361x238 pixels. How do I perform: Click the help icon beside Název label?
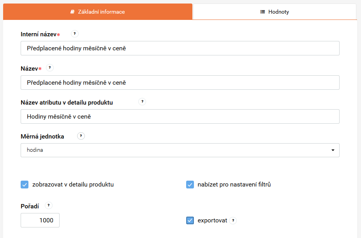[50, 68]
